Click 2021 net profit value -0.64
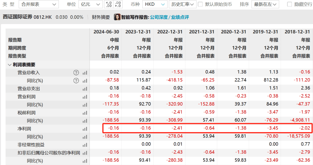Viewport: 313px width, 165px height. 209,128
